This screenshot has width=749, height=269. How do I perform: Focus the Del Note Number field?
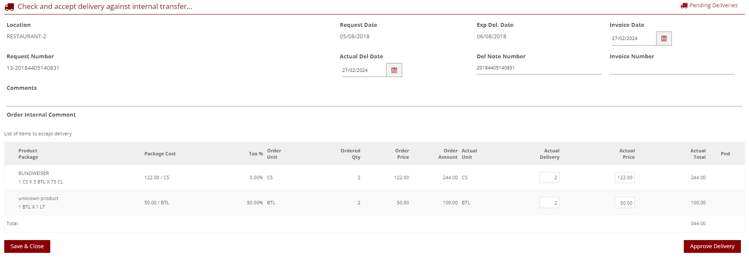(x=539, y=68)
